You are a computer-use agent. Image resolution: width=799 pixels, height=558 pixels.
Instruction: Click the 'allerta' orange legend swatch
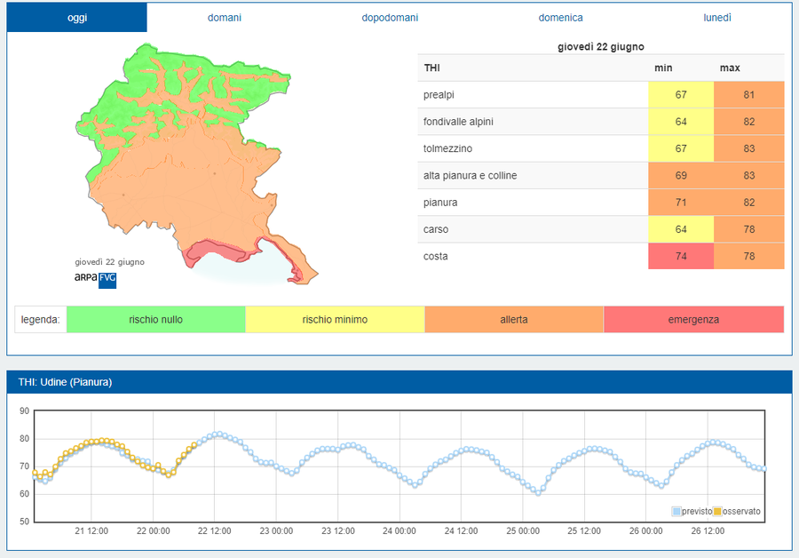pos(514,320)
